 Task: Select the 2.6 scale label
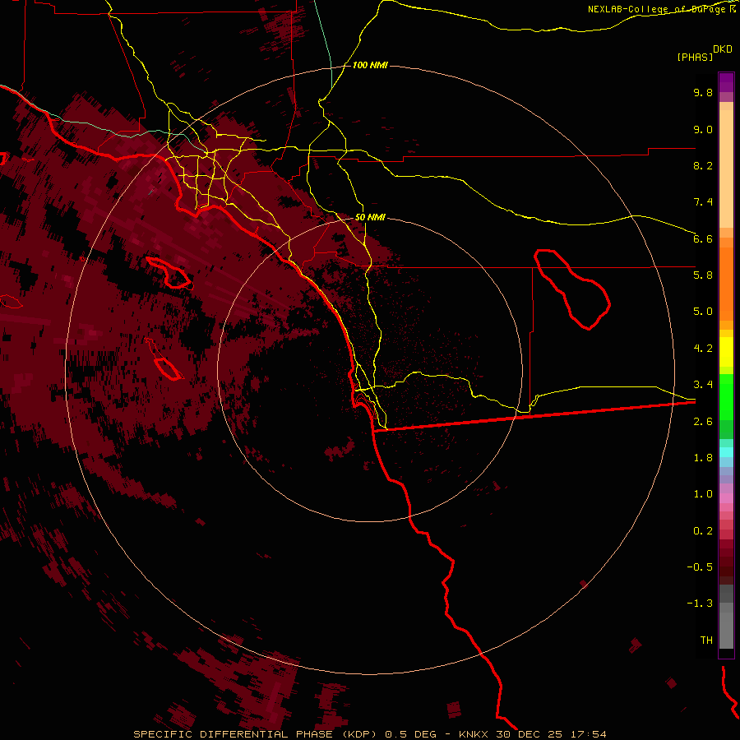(703, 422)
